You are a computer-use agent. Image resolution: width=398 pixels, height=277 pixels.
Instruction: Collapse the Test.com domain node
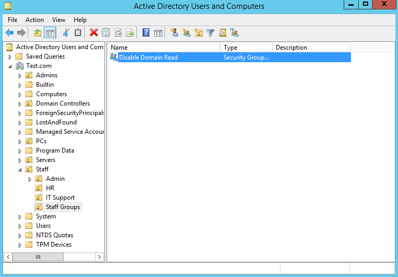(10, 66)
